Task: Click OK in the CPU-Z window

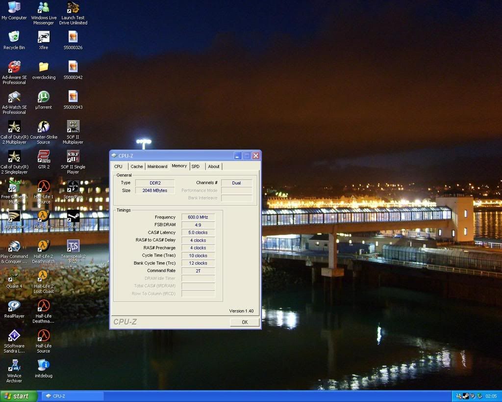Action: click(x=245, y=322)
